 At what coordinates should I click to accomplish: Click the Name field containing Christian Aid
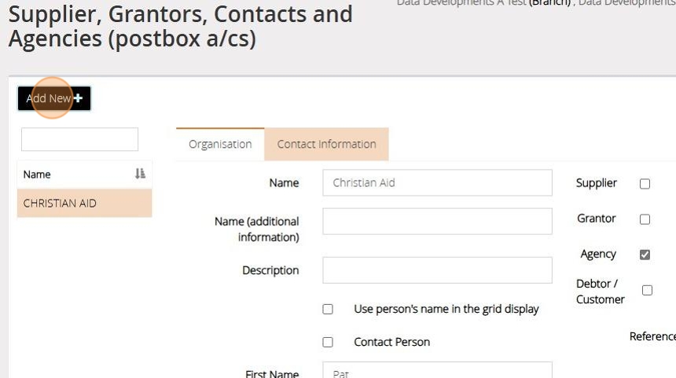[x=437, y=183]
